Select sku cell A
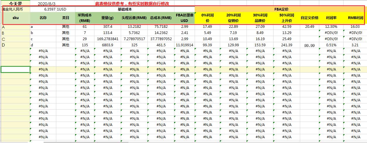 pyautogui.click(x=16, y=27)
